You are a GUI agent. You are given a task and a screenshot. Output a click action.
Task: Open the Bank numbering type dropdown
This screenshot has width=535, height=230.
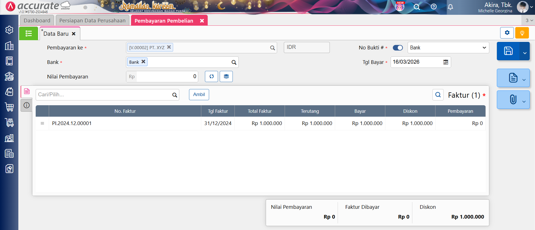pyautogui.click(x=448, y=48)
